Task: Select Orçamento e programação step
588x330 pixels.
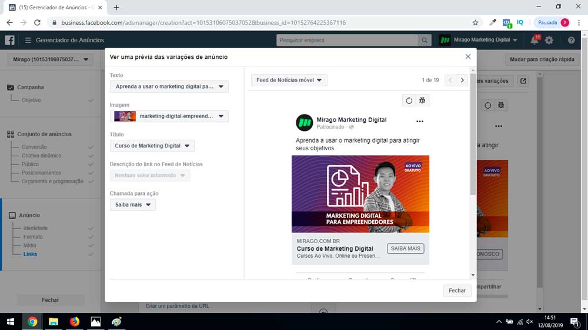Action: tap(52, 181)
